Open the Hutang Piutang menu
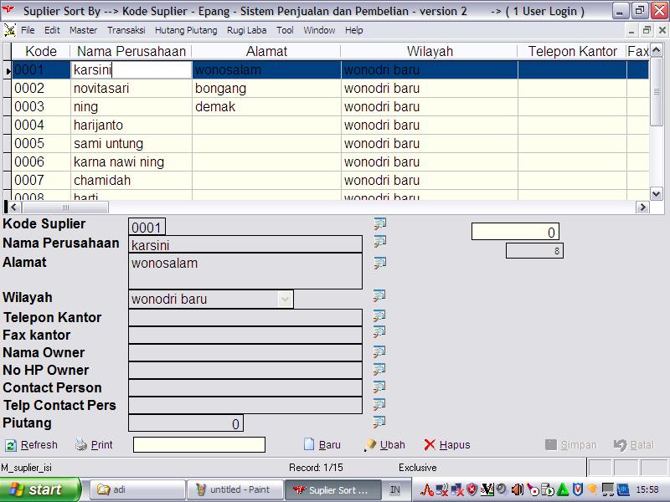 pos(185,30)
